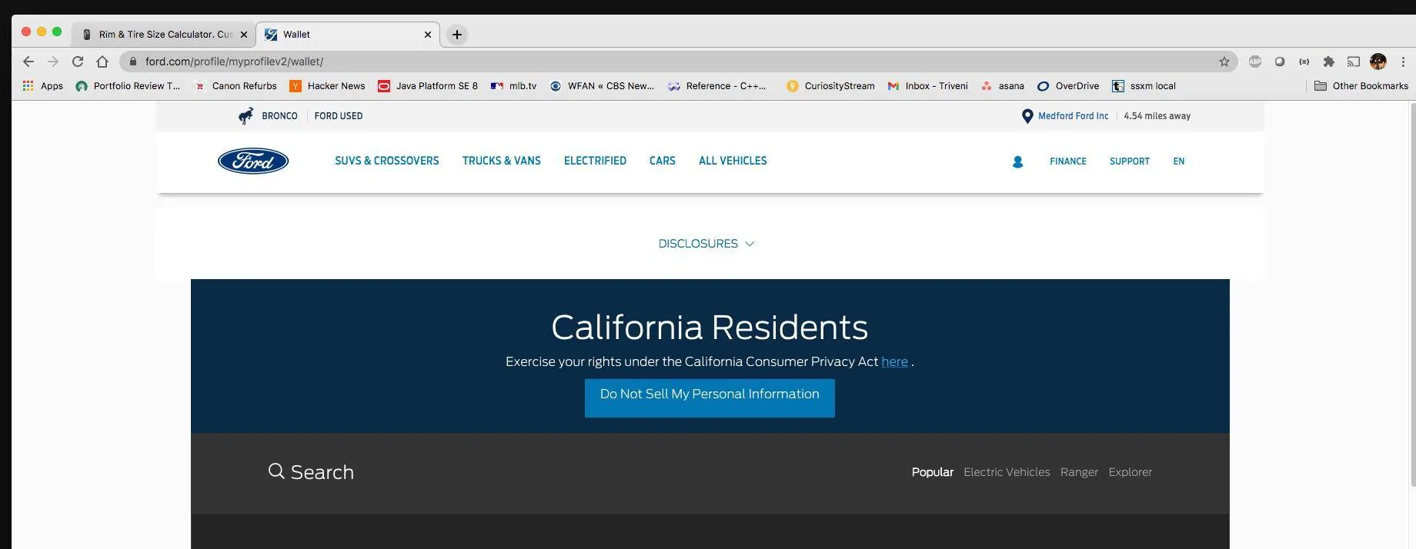Viewport: 1416px width, 549px height.
Task: Click the address bar URL
Action: pyautogui.click(x=234, y=62)
